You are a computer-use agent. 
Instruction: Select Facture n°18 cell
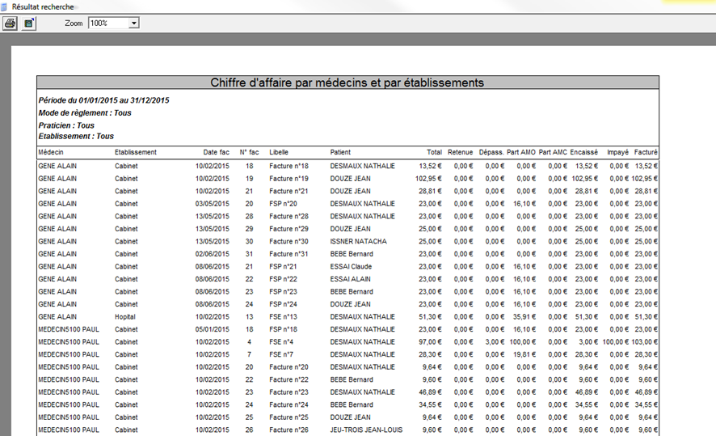pyautogui.click(x=289, y=166)
